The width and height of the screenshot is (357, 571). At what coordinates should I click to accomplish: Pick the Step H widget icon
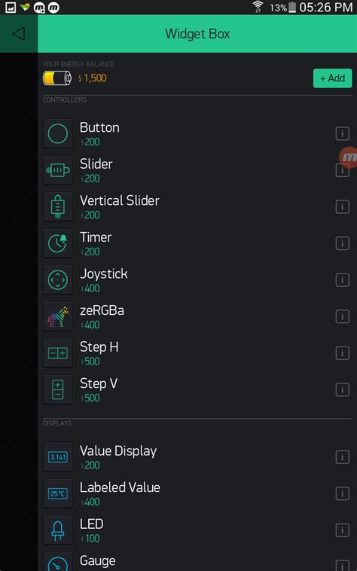click(58, 353)
